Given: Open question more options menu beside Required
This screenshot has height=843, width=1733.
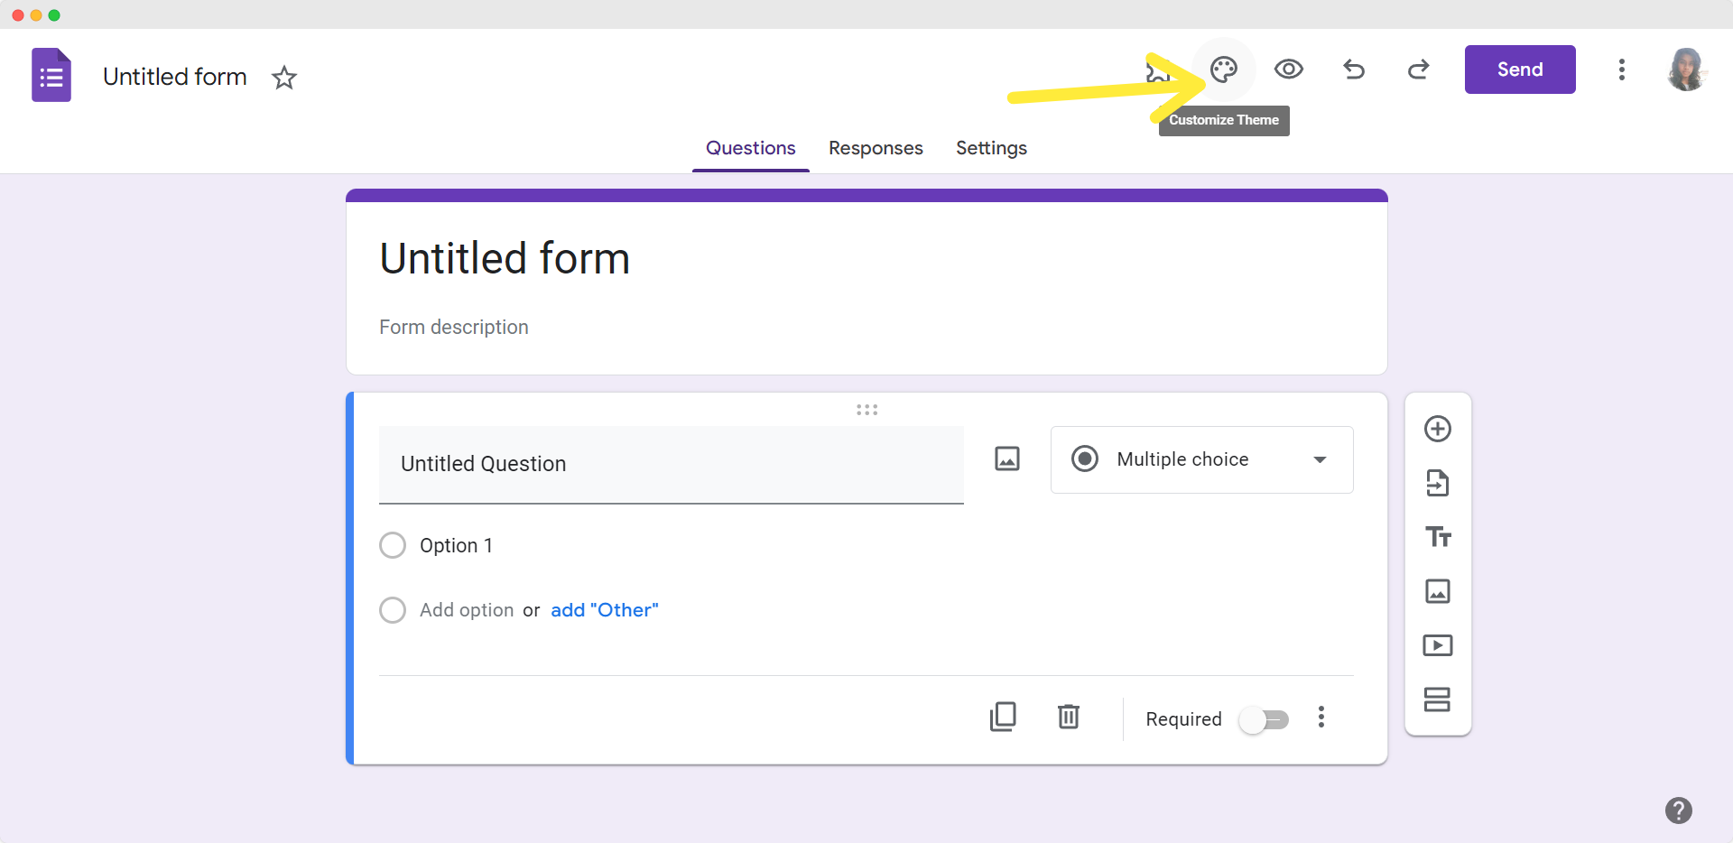Looking at the screenshot, I should coord(1321,718).
